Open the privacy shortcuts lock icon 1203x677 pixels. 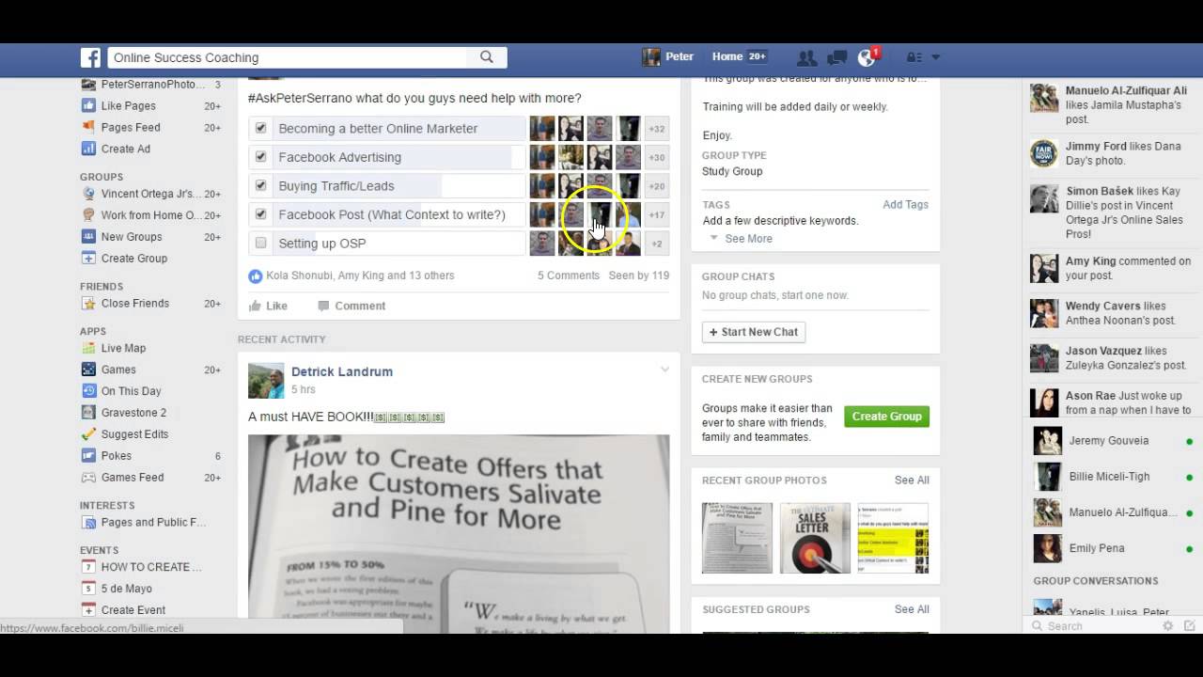913,57
